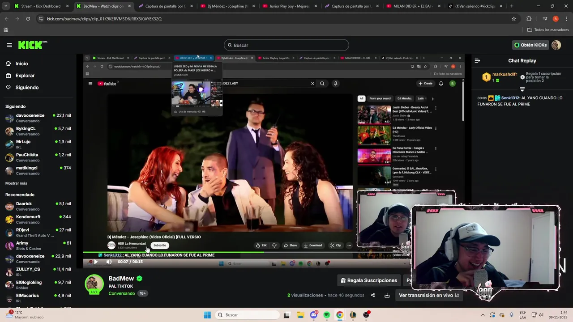The image size is (573, 322).
Task: Download the clip using download icon
Action: [387, 295]
